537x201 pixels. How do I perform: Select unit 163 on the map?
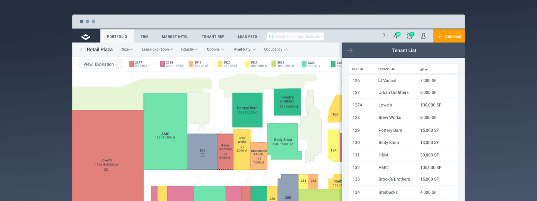pyautogui.click(x=335, y=109)
